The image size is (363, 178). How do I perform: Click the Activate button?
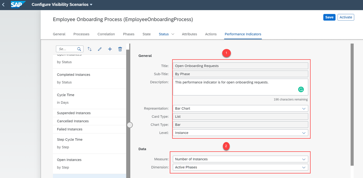[x=346, y=17]
